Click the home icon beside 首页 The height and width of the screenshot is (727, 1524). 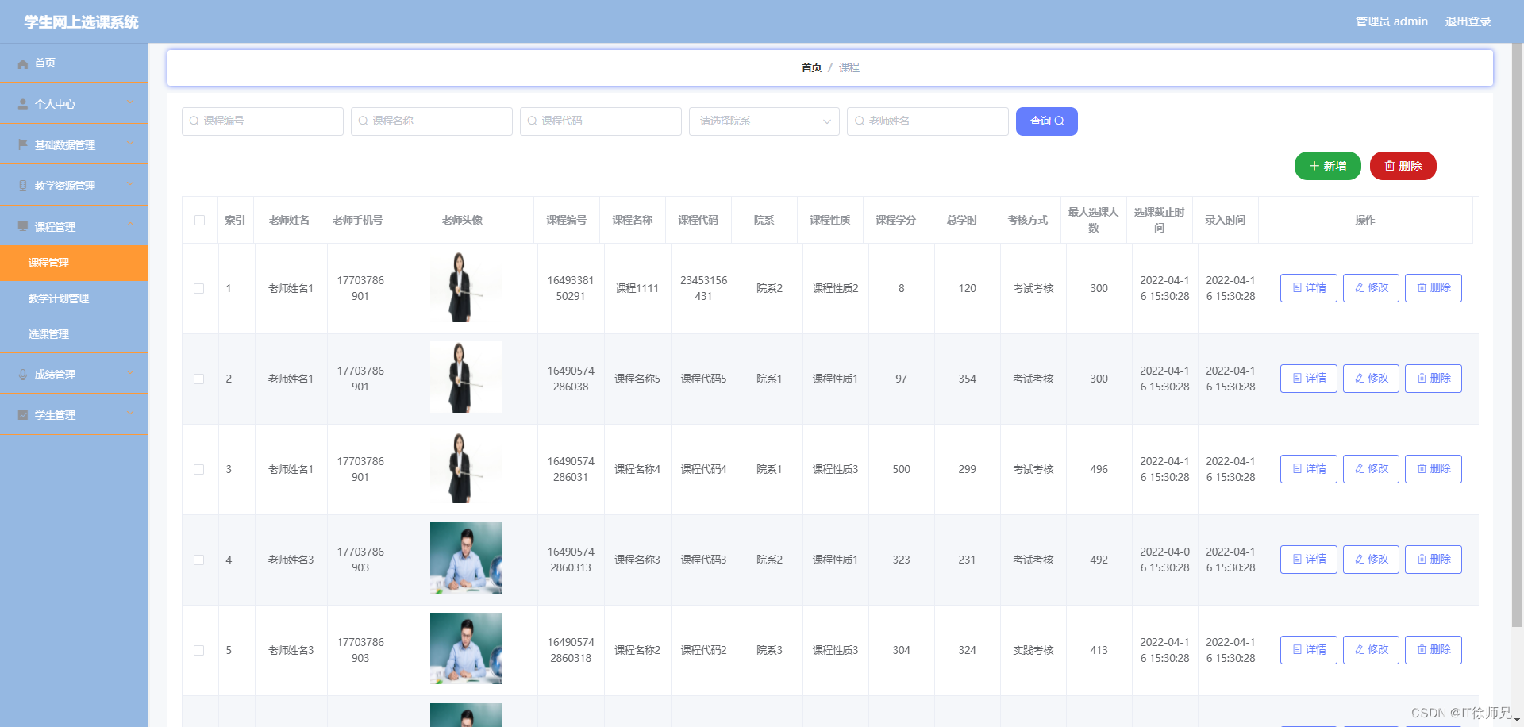pyautogui.click(x=22, y=63)
